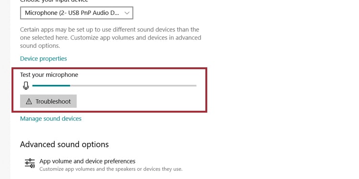
Task: Click the mixer sliders icon beside App volume
Action: (30, 163)
